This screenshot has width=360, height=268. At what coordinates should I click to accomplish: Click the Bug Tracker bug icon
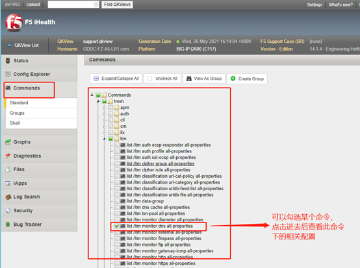8,225
